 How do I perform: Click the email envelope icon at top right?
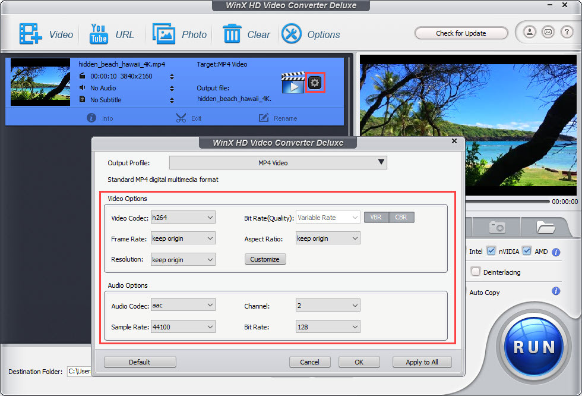[548, 32]
